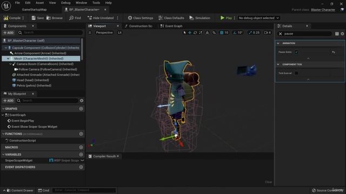Screen dimensions: 346x194
Task: Reset Pause Anims to default arrow
Action: click(x=334, y=52)
